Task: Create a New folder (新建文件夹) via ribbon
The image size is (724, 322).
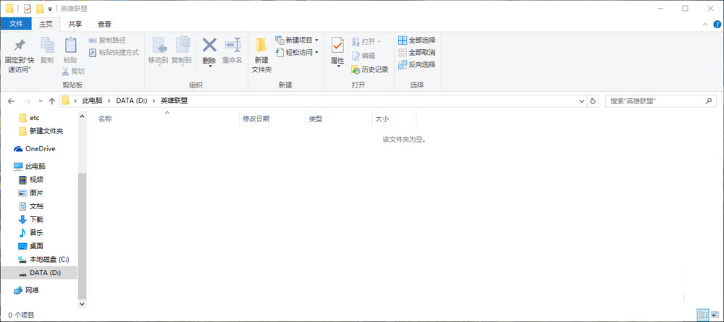Action: [261, 56]
